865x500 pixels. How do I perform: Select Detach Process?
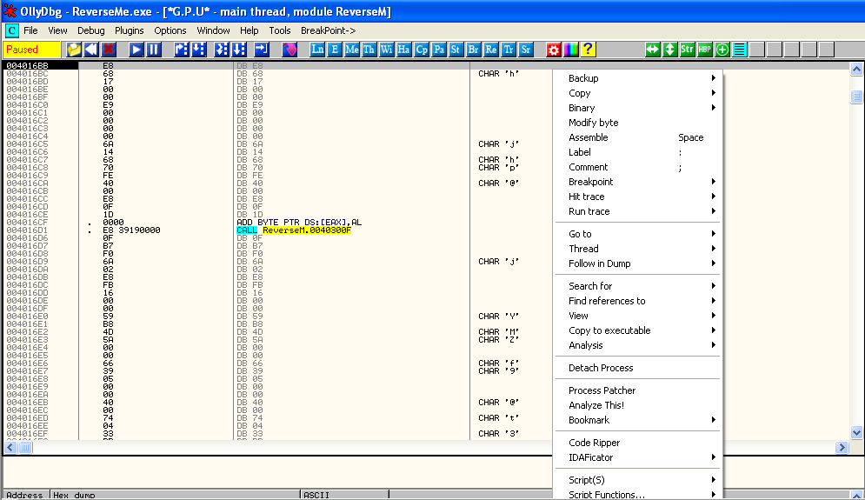tap(638, 368)
